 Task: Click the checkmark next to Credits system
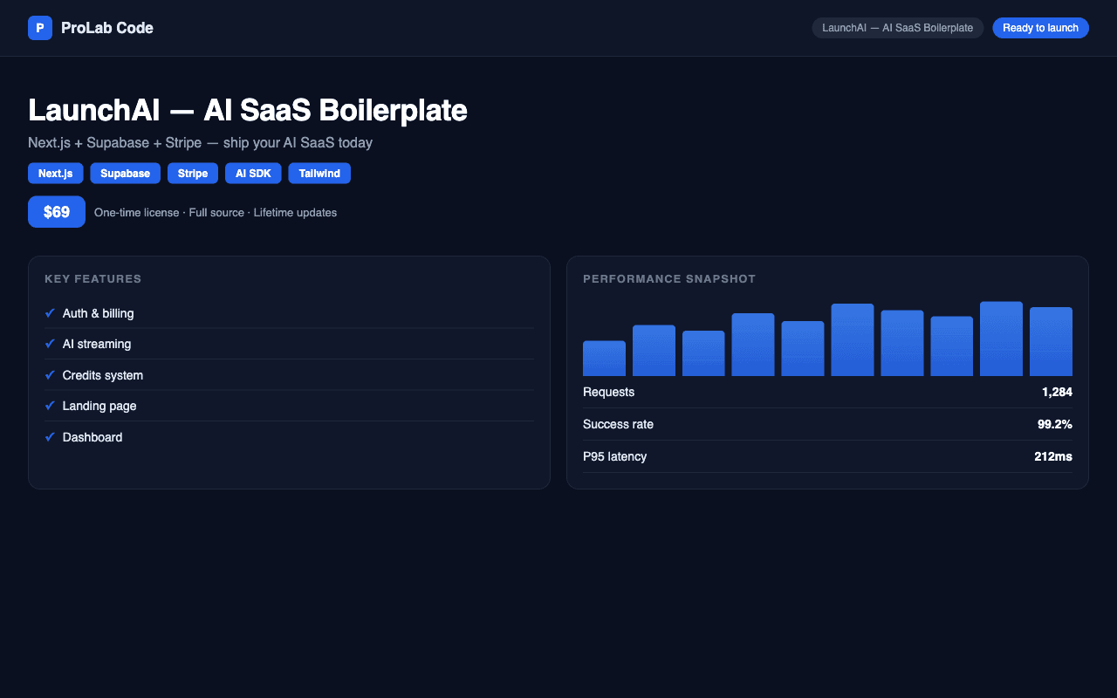[x=50, y=375]
